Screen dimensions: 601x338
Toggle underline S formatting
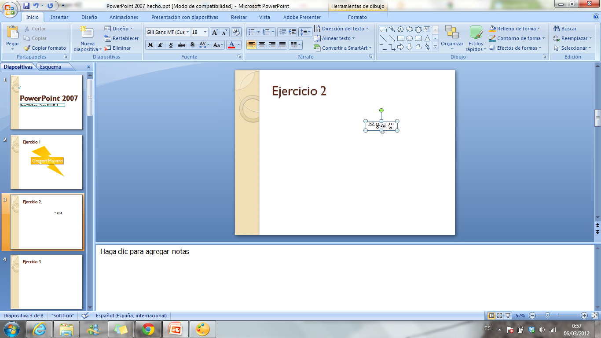pyautogui.click(x=171, y=45)
